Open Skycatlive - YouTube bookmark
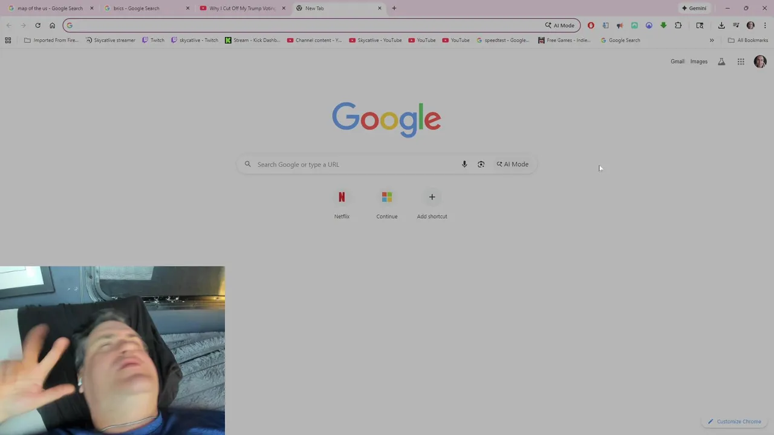The image size is (774, 435). click(x=375, y=40)
